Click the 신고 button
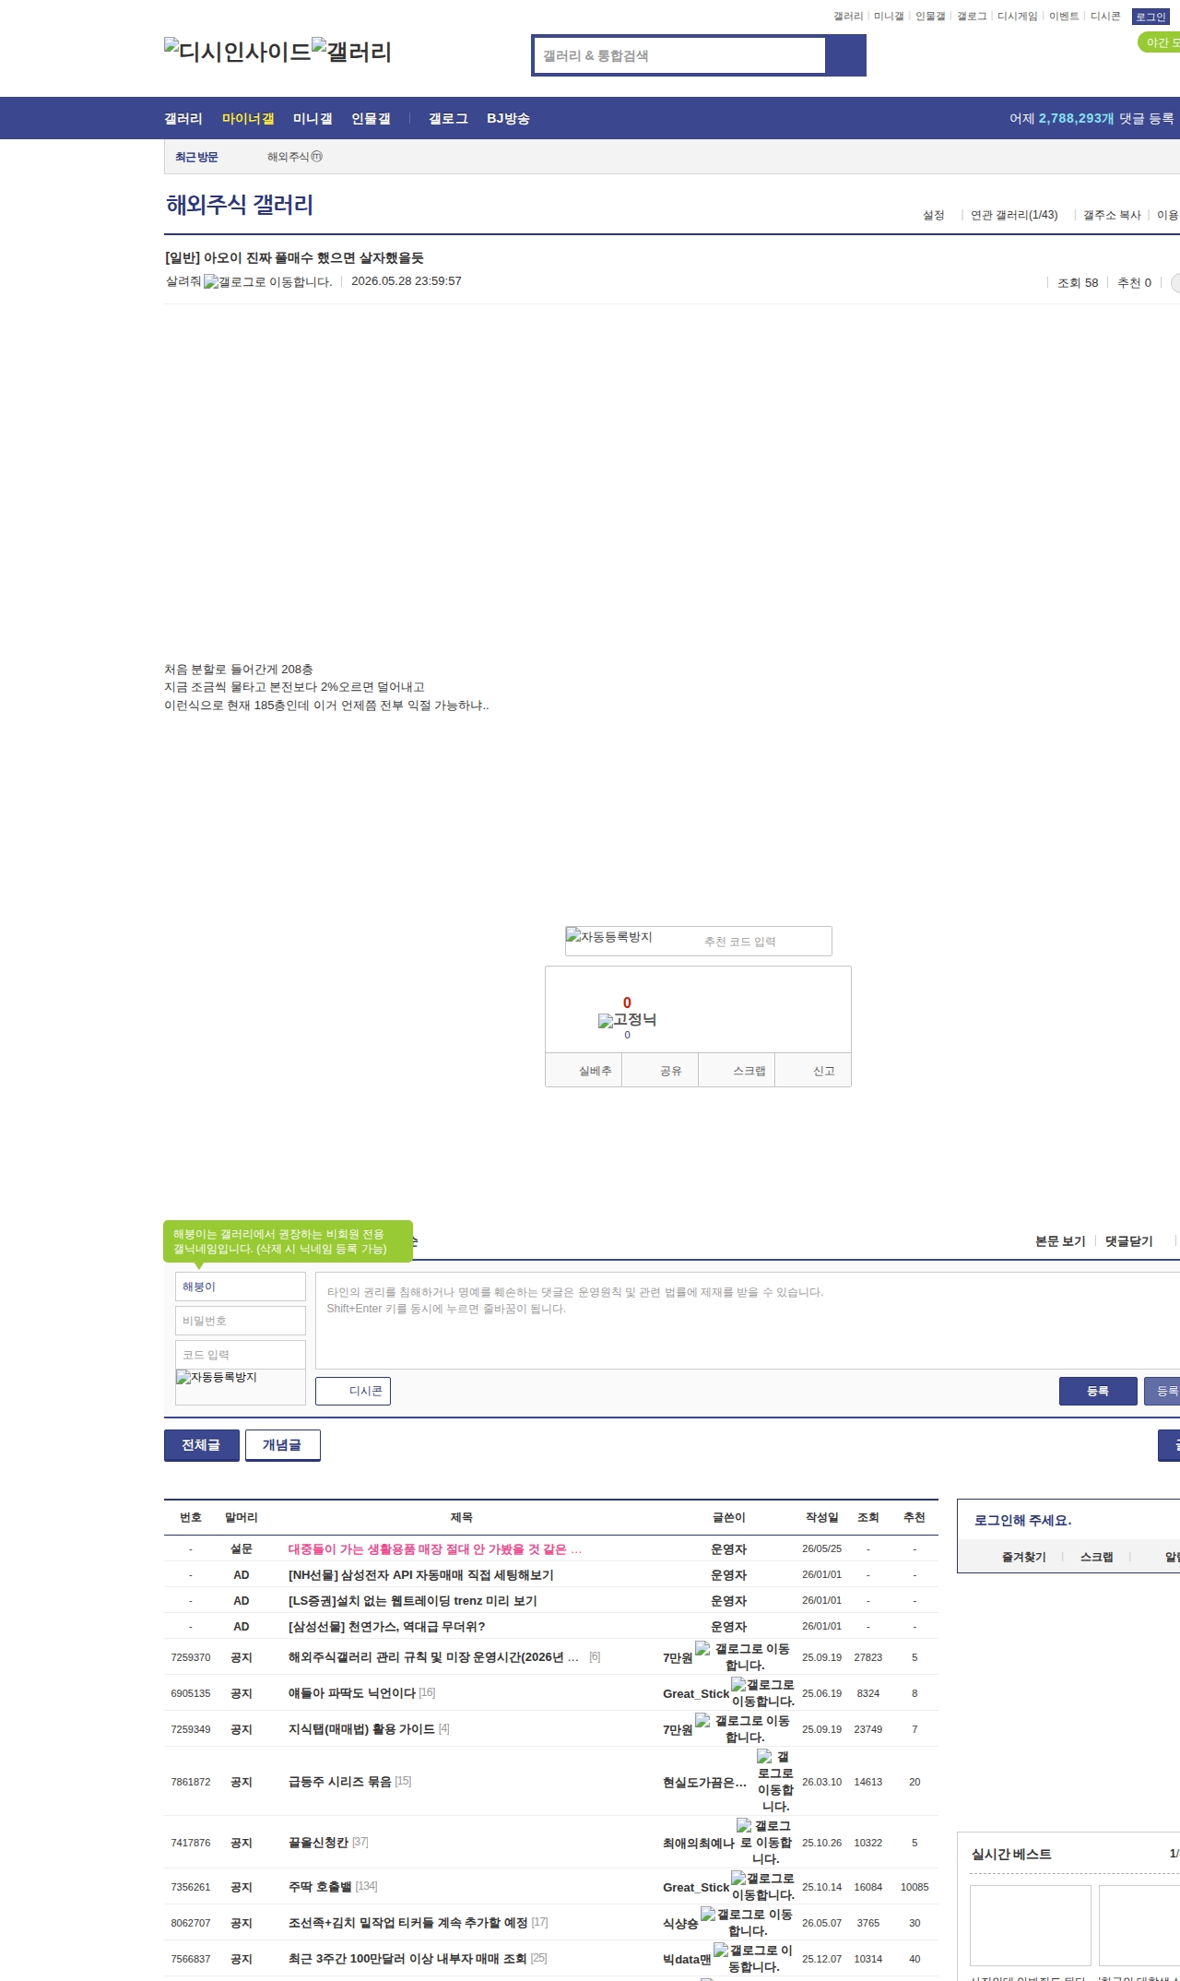 (813, 1071)
